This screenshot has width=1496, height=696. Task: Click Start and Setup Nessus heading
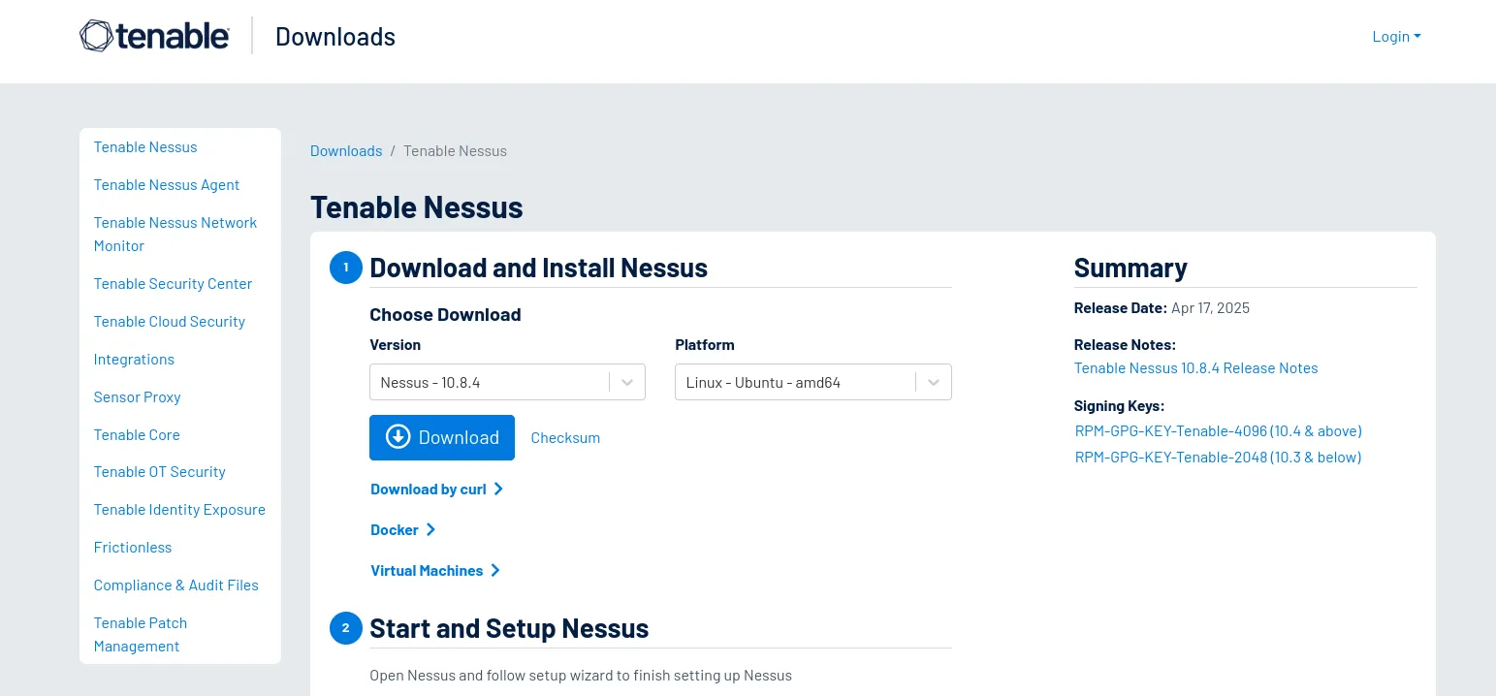point(509,628)
